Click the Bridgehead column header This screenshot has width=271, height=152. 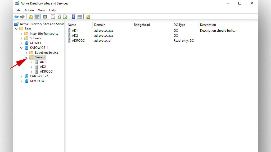tap(152, 25)
